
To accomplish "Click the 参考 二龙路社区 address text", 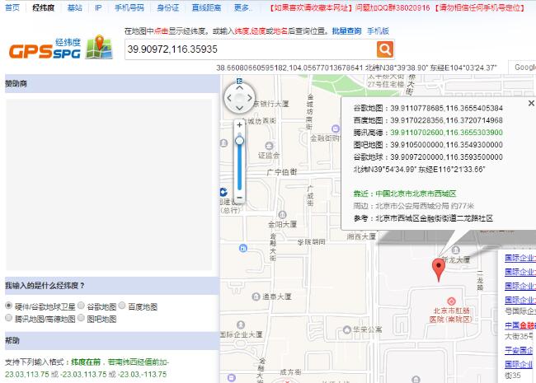I will 423,218.
